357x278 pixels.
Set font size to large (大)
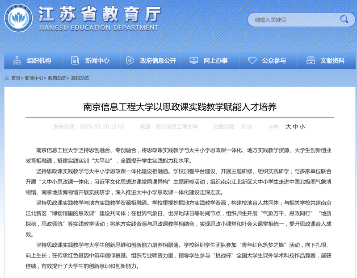click(x=289, y=127)
